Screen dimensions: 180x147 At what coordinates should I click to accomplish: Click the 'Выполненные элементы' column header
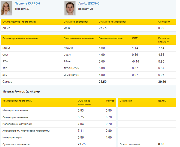tap(79, 38)
